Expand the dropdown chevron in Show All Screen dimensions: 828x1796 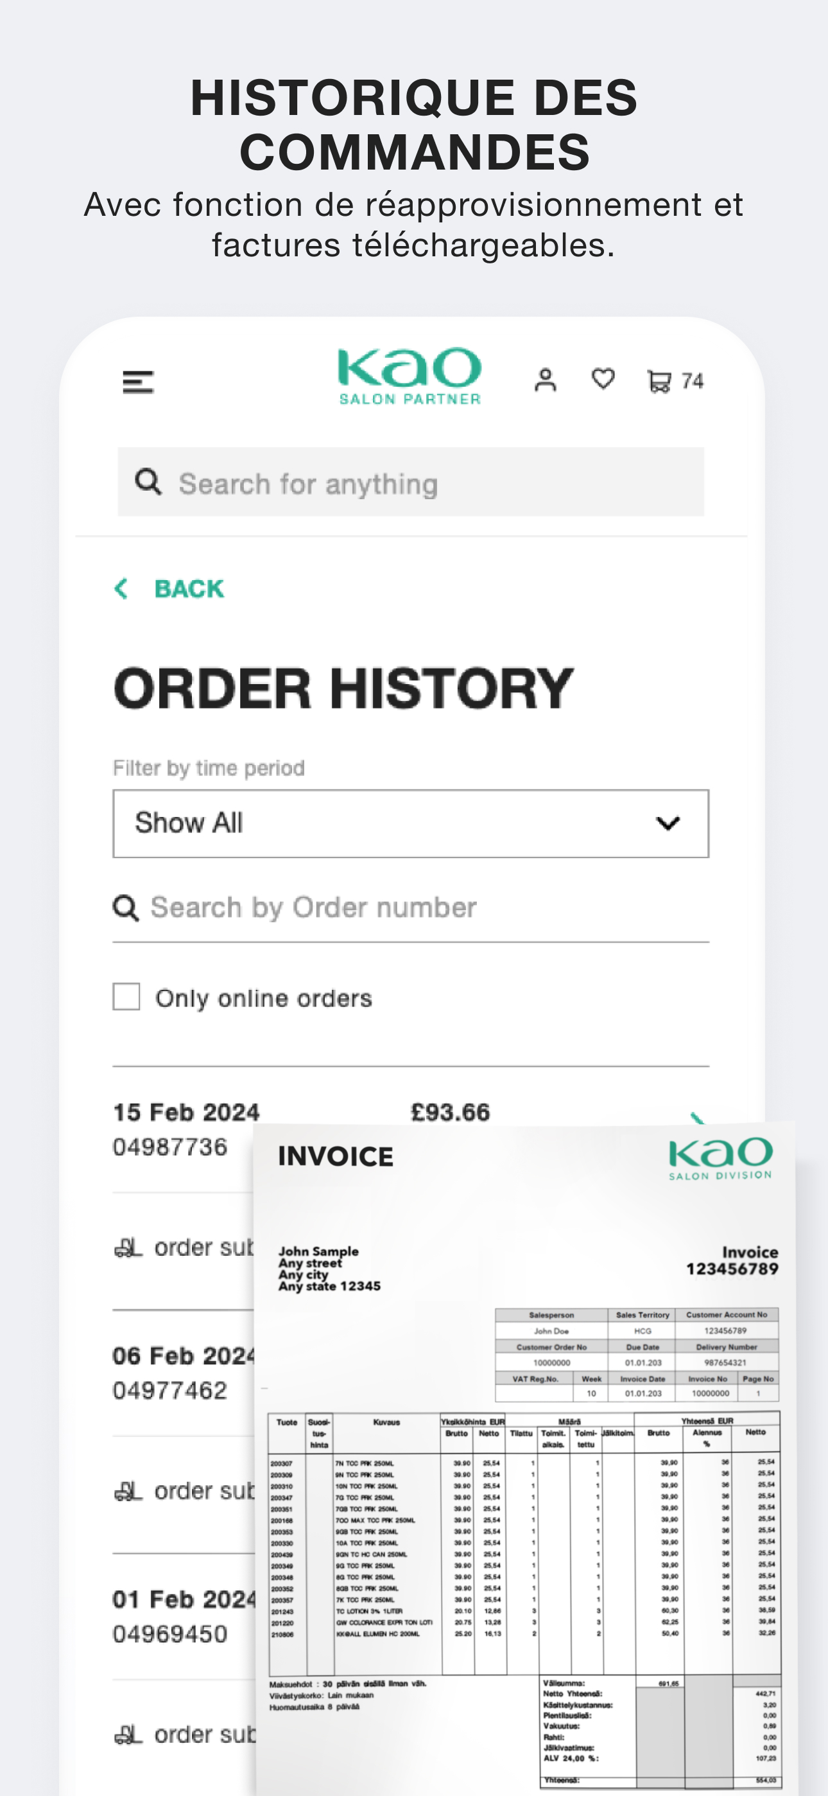[x=668, y=823]
